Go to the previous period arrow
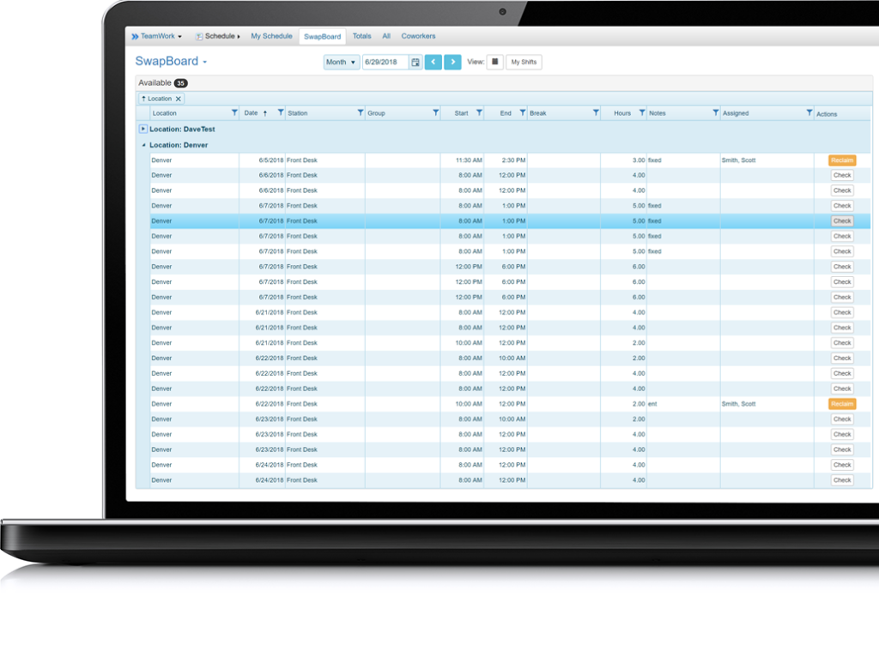The width and height of the screenshot is (879, 645). click(x=433, y=62)
